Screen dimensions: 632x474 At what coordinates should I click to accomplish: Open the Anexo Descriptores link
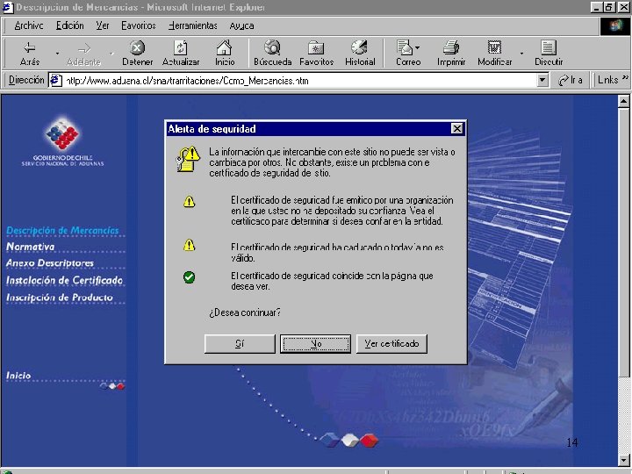click(50, 263)
